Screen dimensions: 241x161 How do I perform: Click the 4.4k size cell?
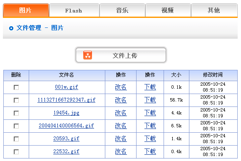176,113
